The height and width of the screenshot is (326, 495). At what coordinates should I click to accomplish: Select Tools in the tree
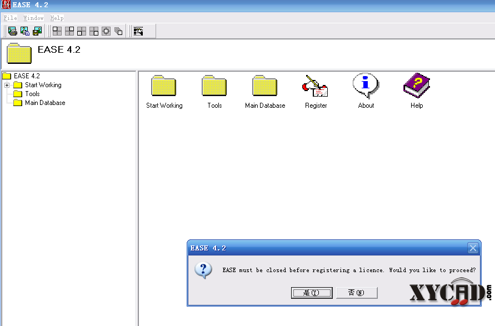click(33, 94)
